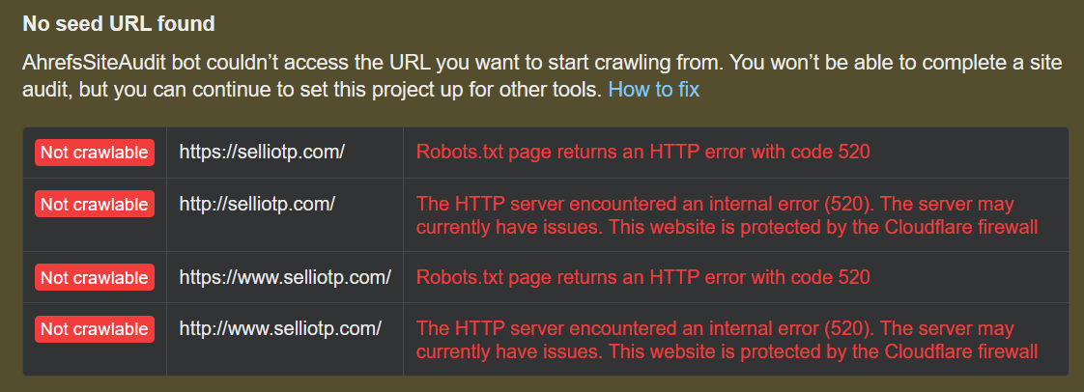The width and height of the screenshot is (1084, 392).
Task: Click the "No seed URL found" heading
Action: pos(119,22)
